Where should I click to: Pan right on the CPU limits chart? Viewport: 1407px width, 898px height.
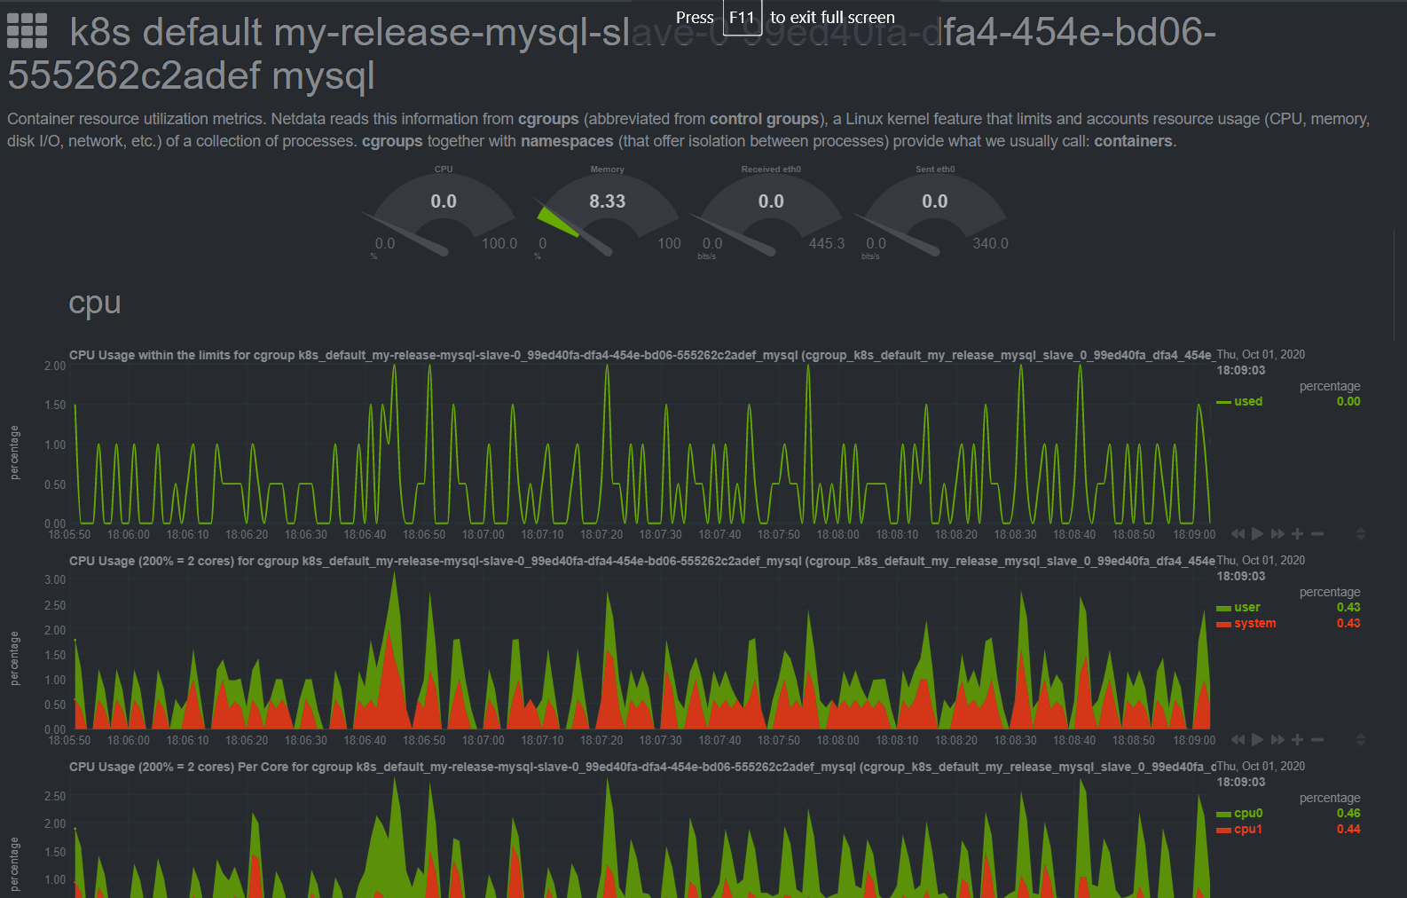(x=1277, y=534)
